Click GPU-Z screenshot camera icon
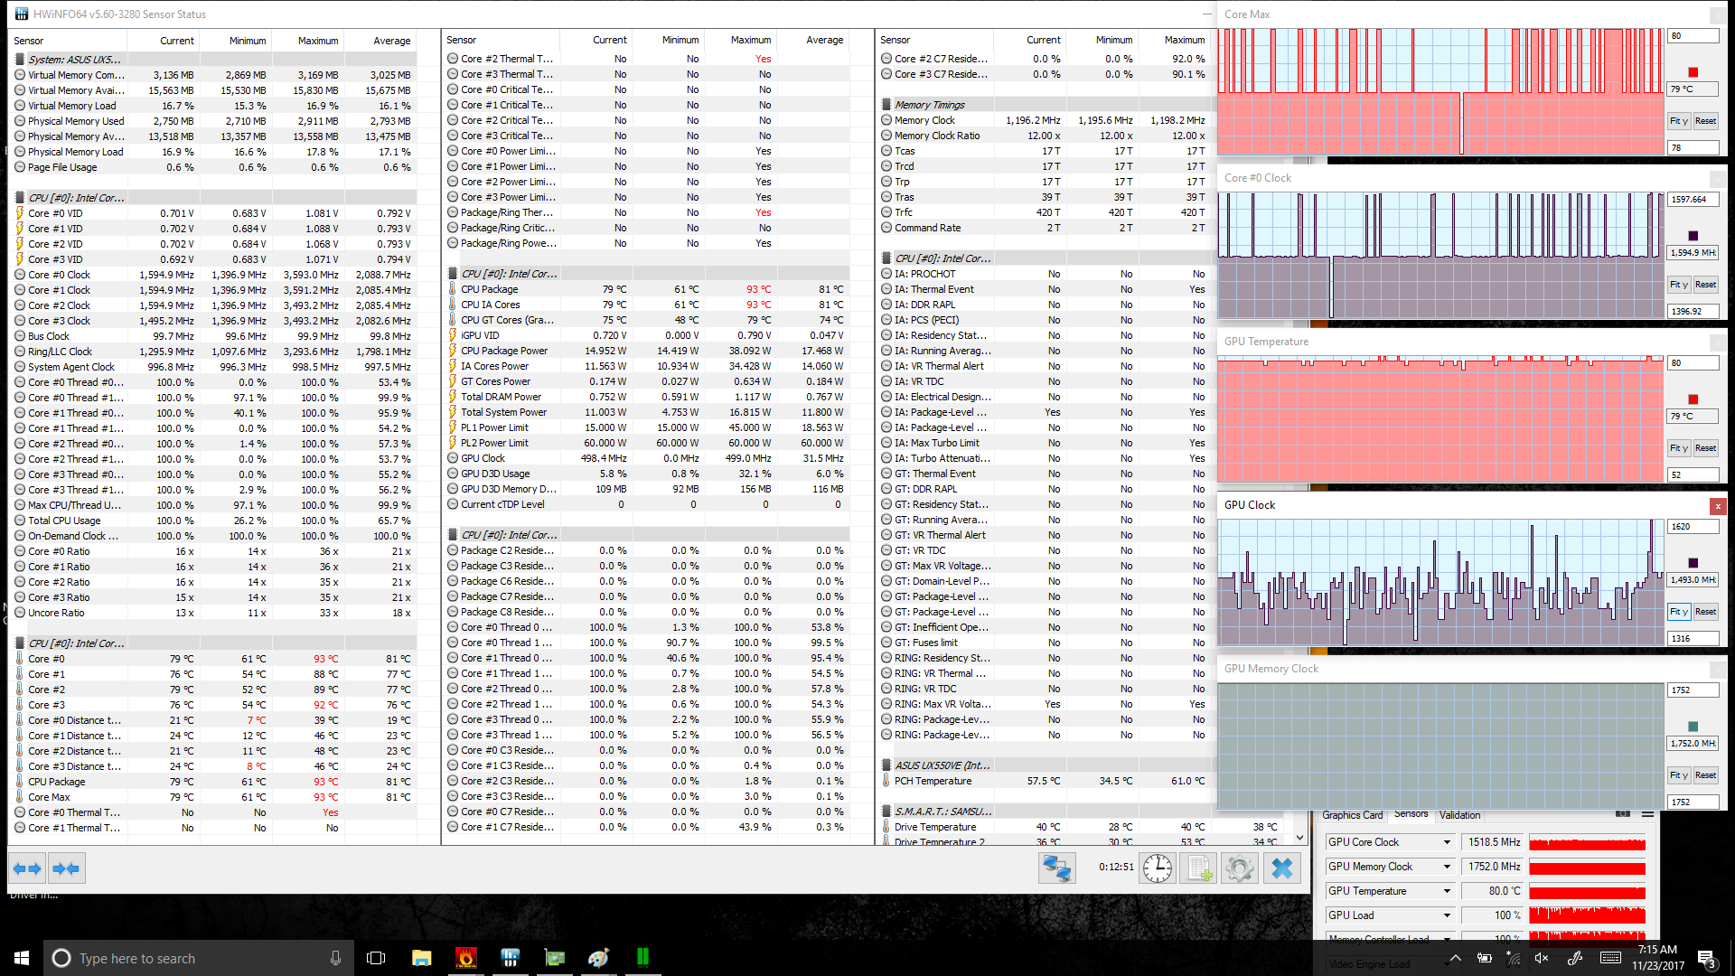This screenshot has height=976, width=1735. tap(1623, 814)
